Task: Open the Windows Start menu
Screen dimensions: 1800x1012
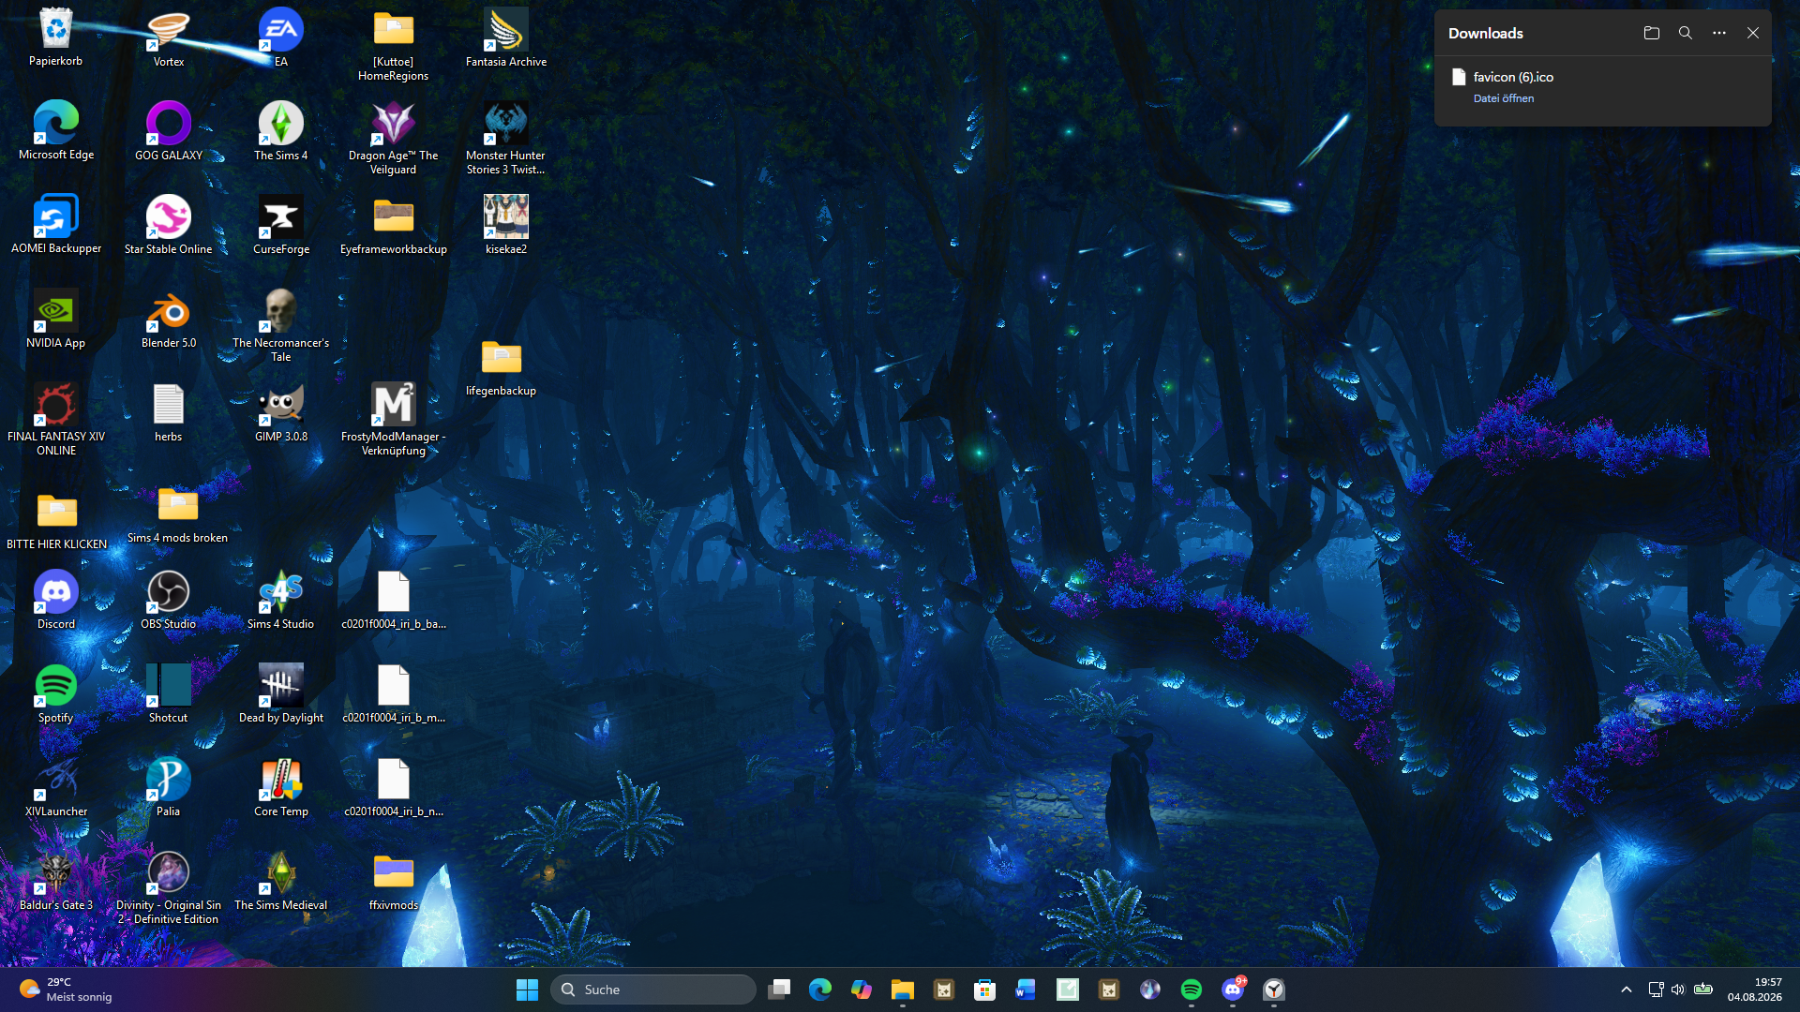Action: (527, 990)
